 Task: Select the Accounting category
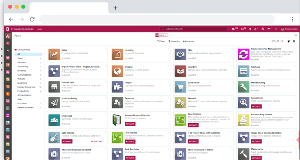(23, 67)
